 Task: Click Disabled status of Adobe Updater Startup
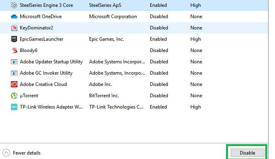[159, 62]
